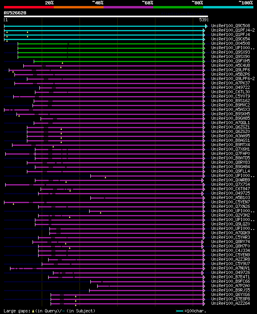Select the UniRef100_A3AA95 label
The width and height of the screenshot is (257, 314).
pyautogui.click(x=230, y=136)
